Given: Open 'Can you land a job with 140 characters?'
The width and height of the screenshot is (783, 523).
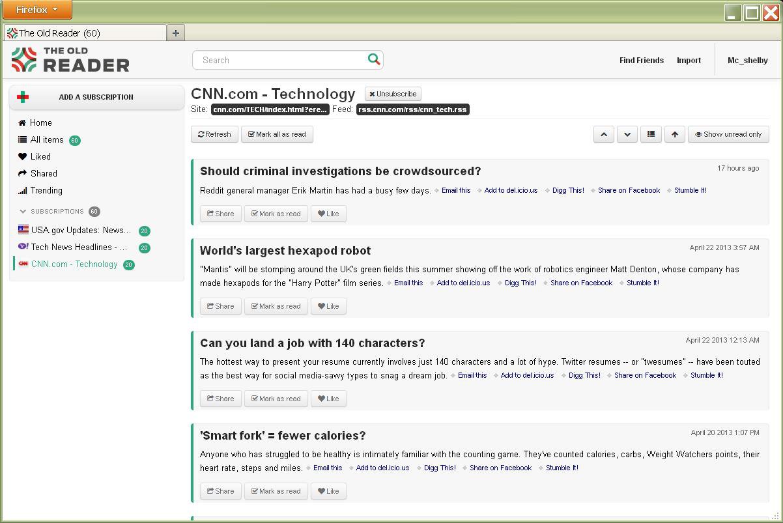Looking at the screenshot, I should tap(312, 343).
